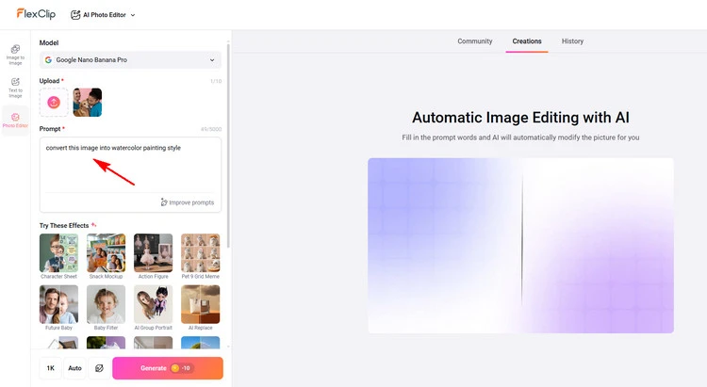Click the uploaded photo thumbnail
Screen dimensions: 707x387
click(x=88, y=102)
